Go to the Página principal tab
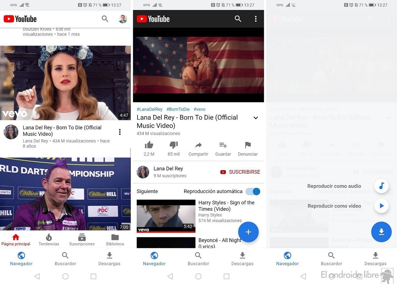397x284 pixels. [16, 240]
